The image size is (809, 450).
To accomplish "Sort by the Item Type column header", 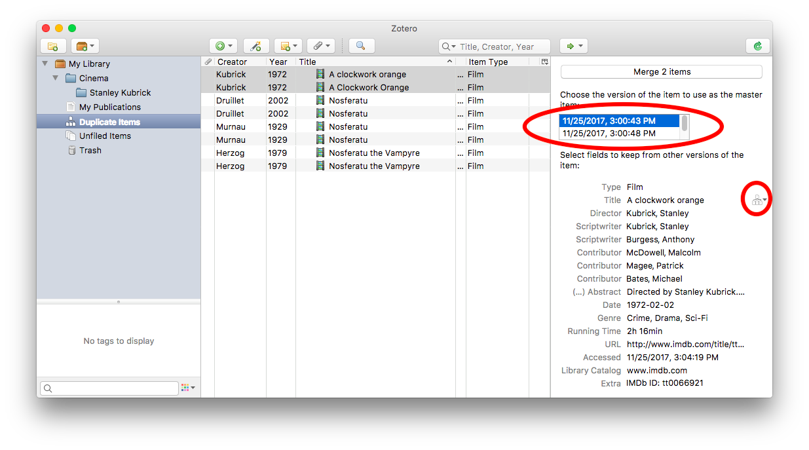I will click(497, 62).
